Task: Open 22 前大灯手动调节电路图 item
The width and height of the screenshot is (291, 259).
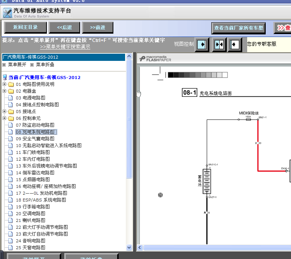Action: (x=42, y=227)
